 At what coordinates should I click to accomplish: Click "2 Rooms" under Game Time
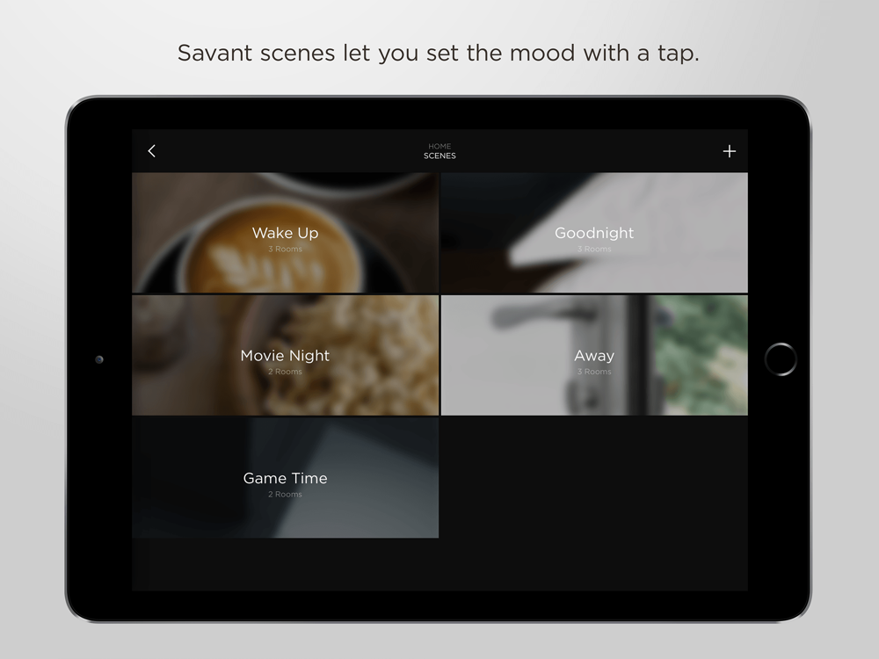point(285,494)
